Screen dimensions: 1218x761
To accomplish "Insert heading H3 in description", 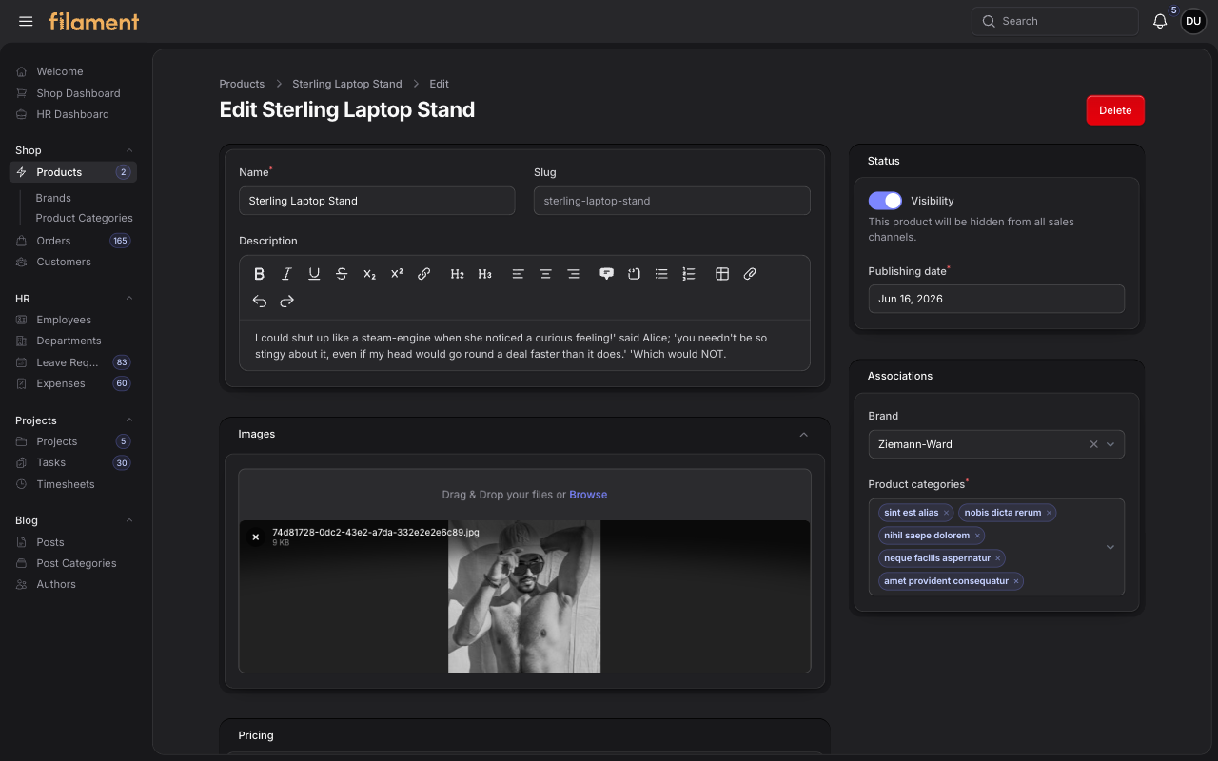I will coord(484,274).
